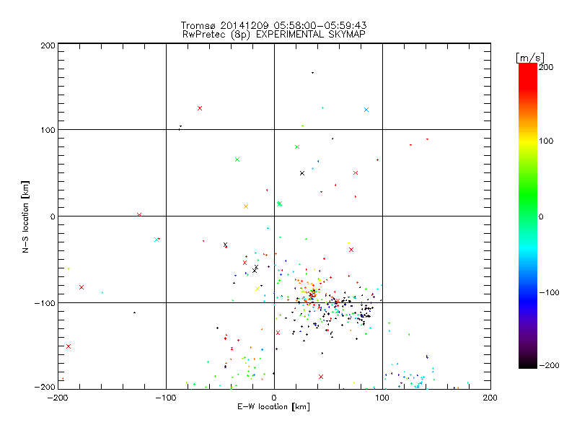Click the 'E-W location [km]' axis label

tap(273, 407)
